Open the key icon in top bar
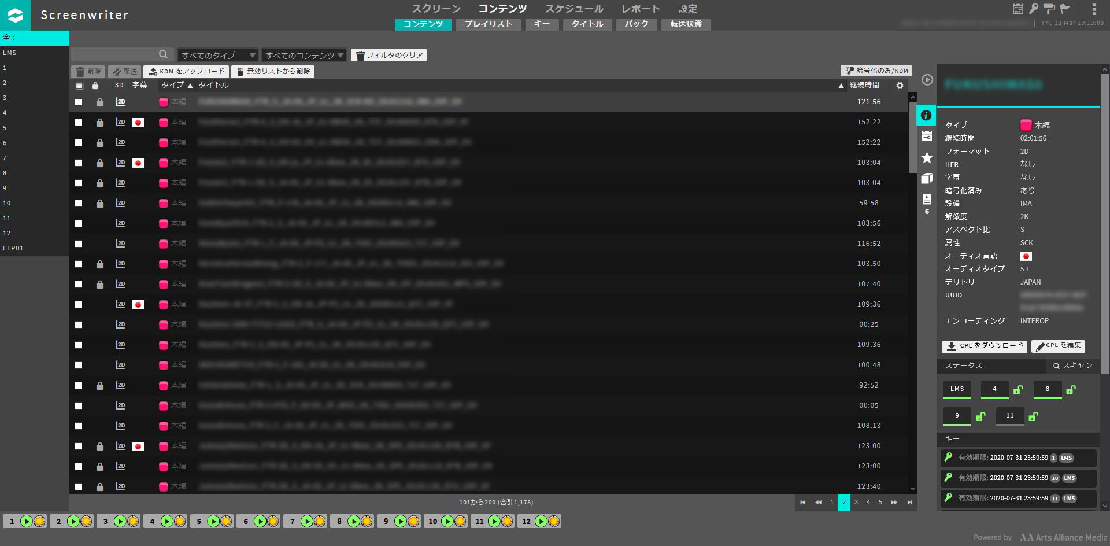Viewport: 1110px width, 546px height. pyautogui.click(x=1034, y=9)
